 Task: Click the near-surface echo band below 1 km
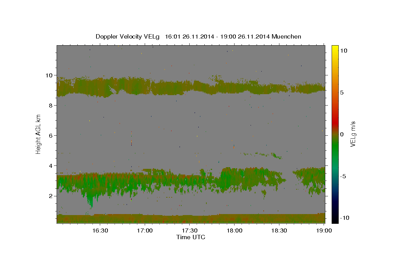click(191, 218)
